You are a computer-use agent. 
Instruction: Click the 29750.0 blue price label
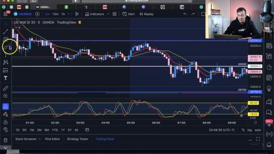tap(255, 92)
